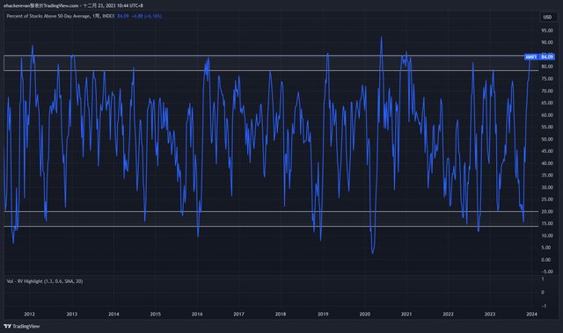Select the MMFI 84.09 price label
563x333 pixels.
(539, 57)
